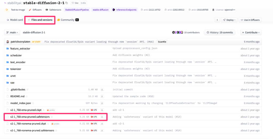
Task: Open the three-dot more options menu
Action: tap(217, 20)
